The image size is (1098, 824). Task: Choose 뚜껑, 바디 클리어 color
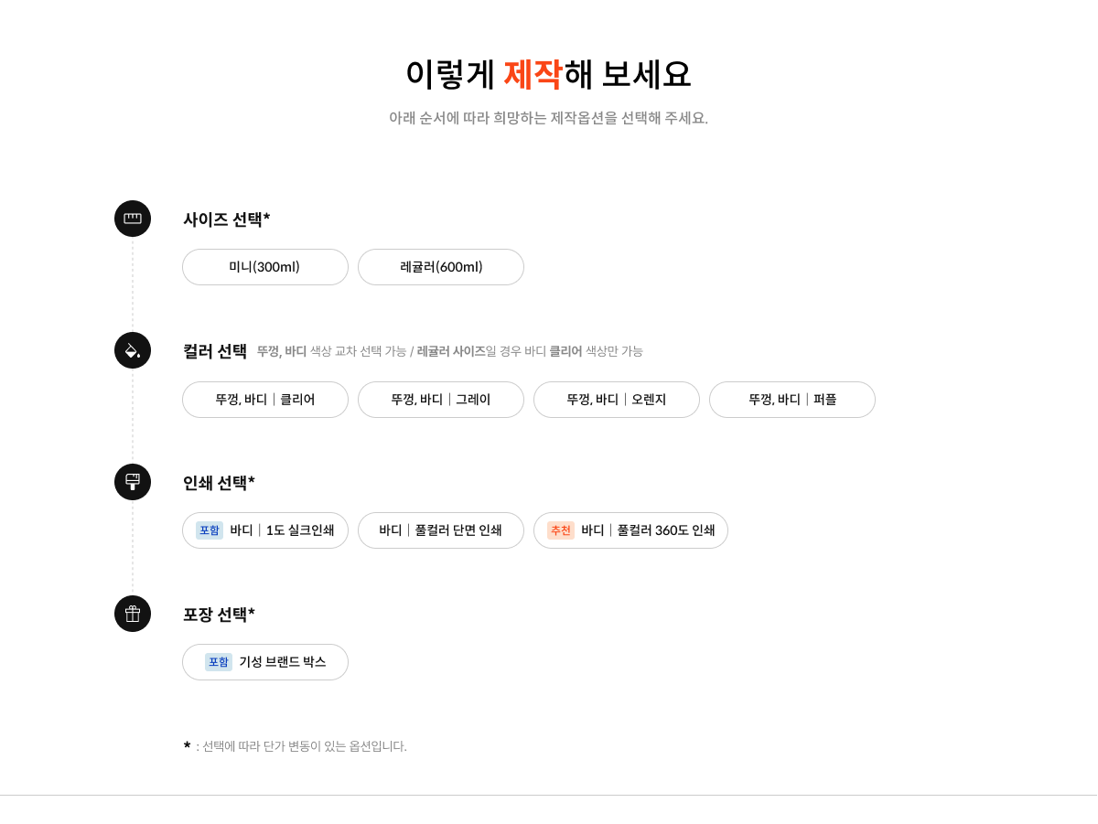(x=264, y=400)
